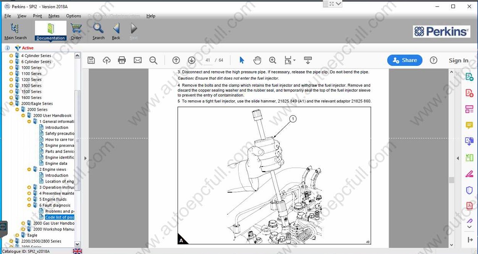478x254 pixels.
Task: Open the Organize Pages tool in right pane
Action: coord(469,110)
